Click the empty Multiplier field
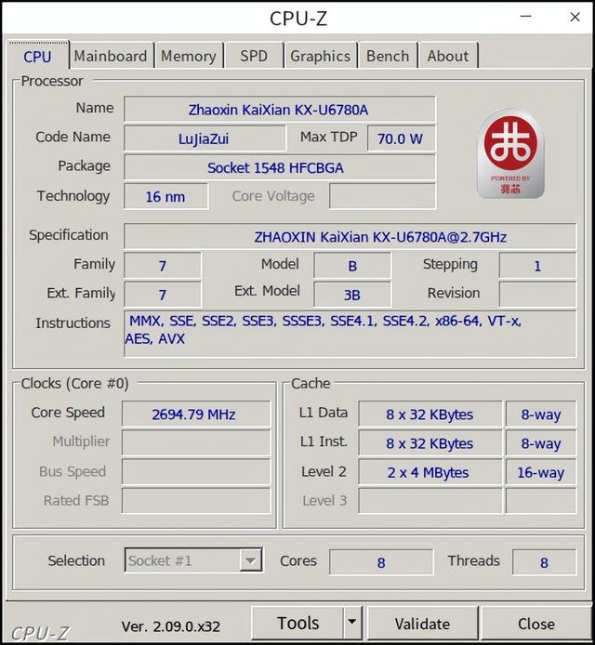Screen dimensions: 595x645 196,442
